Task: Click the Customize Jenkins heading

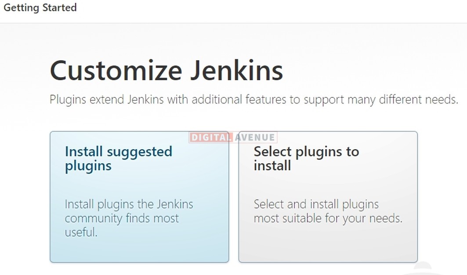Action: [167, 70]
